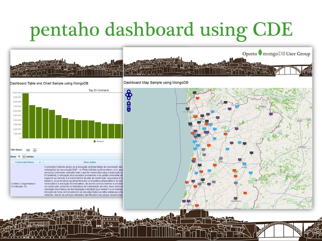The width and height of the screenshot is (322, 241).
Task: Select the gray marker above Viseu label
Action: [x=221, y=158]
